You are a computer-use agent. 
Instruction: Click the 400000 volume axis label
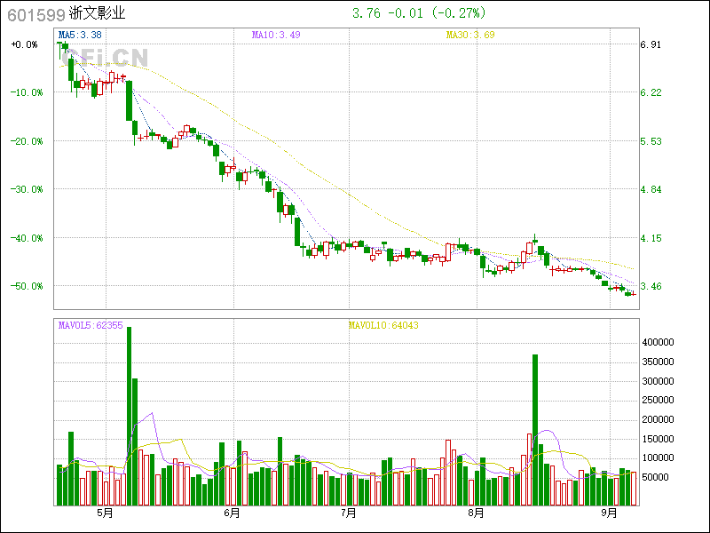tap(658, 342)
